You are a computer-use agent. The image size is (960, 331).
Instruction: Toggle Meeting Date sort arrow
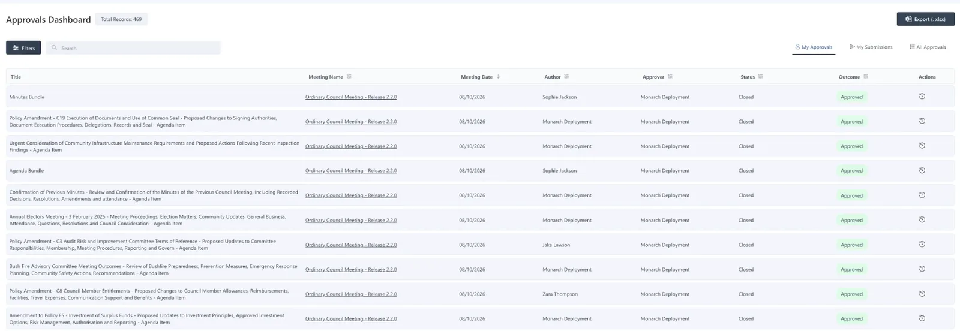click(498, 77)
